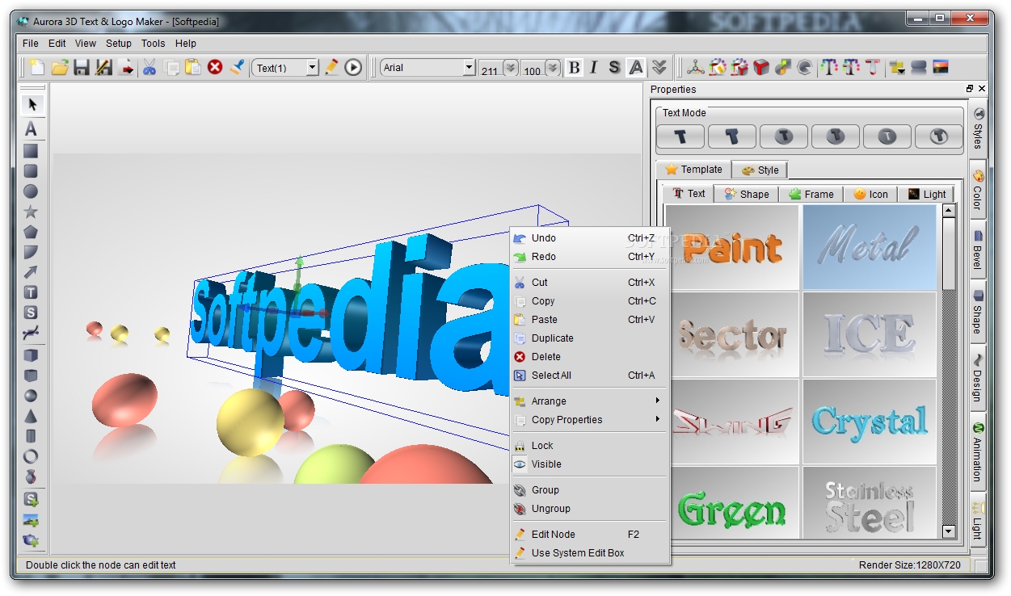The image size is (1011, 596).
Task: Expand the Copy Properties submenu
Action: pyautogui.click(x=590, y=420)
